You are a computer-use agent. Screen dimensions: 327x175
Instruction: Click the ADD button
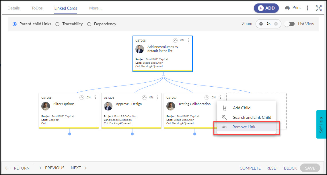[x=266, y=8]
